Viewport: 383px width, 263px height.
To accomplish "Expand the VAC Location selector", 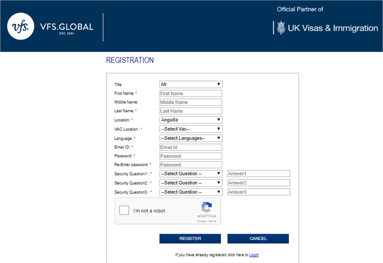I will [x=190, y=129].
